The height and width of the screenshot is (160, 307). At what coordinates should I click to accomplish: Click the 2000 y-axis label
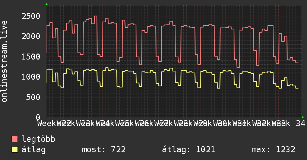click(x=31, y=36)
